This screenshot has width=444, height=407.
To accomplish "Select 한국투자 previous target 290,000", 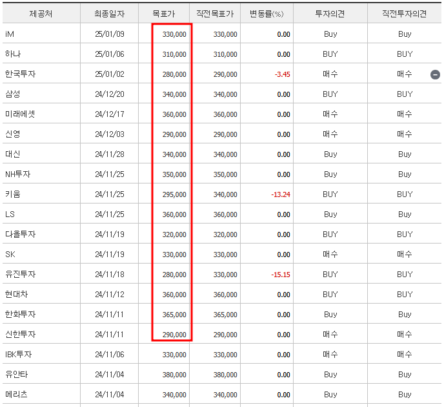I will tap(225, 74).
